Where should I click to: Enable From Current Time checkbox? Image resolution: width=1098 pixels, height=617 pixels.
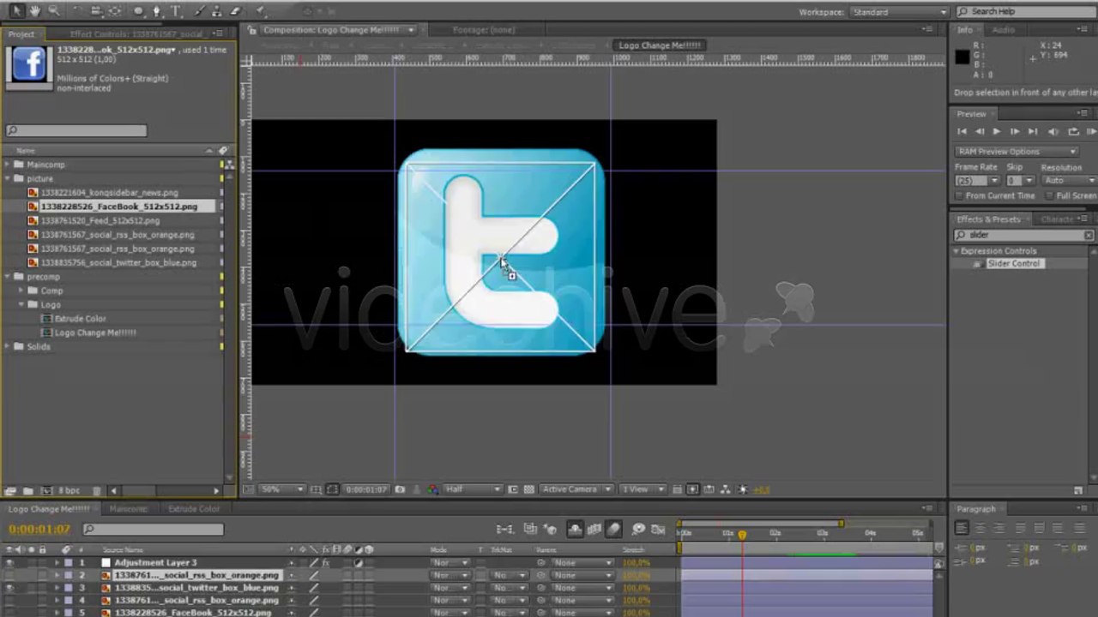pyautogui.click(x=960, y=195)
